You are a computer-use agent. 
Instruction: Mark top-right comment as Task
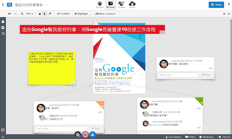[206, 75]
